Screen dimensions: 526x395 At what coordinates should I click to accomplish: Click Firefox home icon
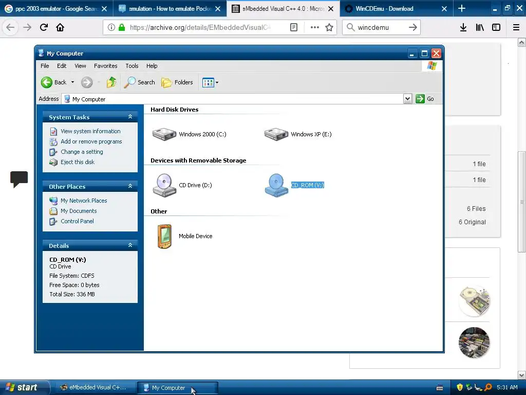pos(60,27)
